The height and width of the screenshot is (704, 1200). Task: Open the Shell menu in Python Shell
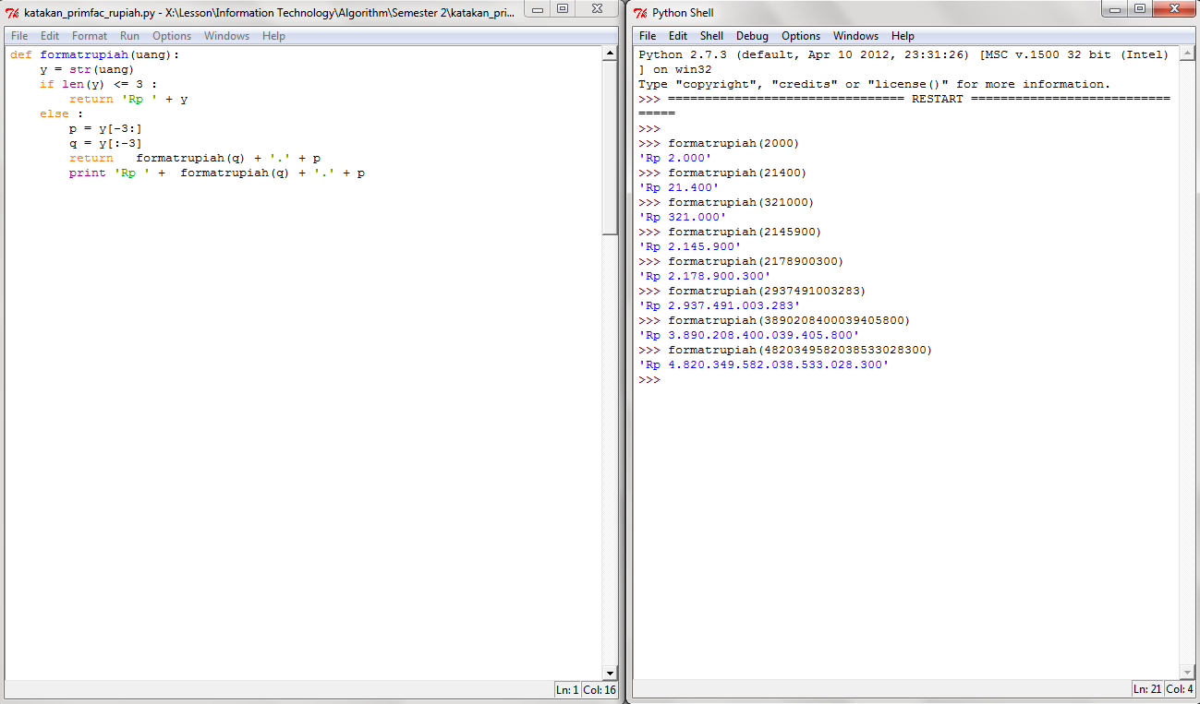click(711, 36)
